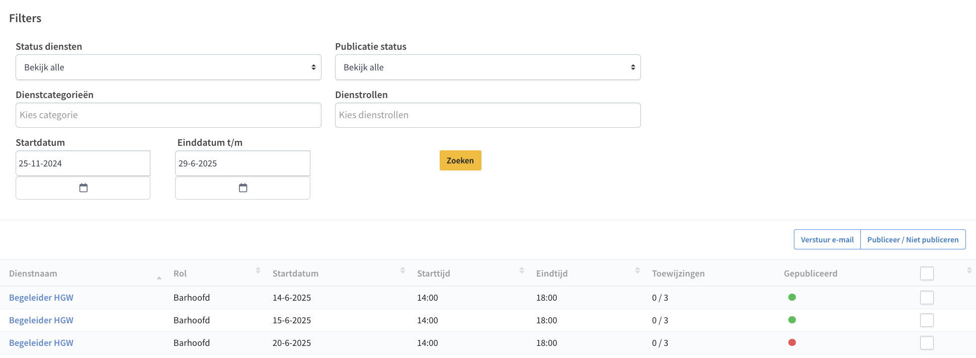Click the Starttijd column header text
The width and height of the screenshot is (976, 358).
(434, 274)
